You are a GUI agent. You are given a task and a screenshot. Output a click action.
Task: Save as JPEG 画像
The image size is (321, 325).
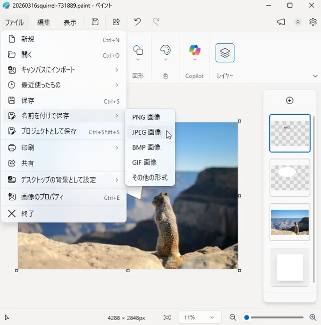tap(150, 132)
